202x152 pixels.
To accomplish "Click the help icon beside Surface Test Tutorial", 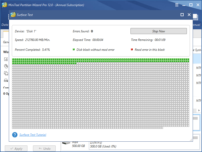I will click(15, 135).
